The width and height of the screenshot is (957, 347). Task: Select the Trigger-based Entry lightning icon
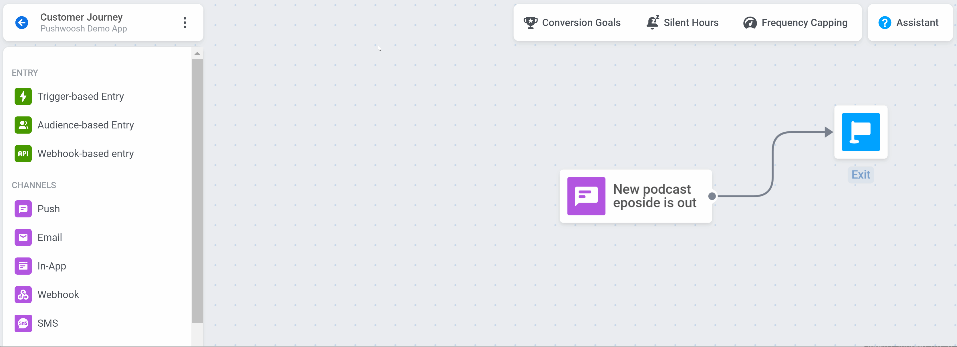(x=23, y=97)
